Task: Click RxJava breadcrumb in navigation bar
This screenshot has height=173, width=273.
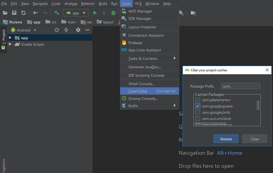Action: point(13,22)
